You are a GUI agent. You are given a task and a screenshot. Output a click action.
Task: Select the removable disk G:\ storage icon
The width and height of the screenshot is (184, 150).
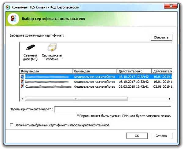click(30, 53)
